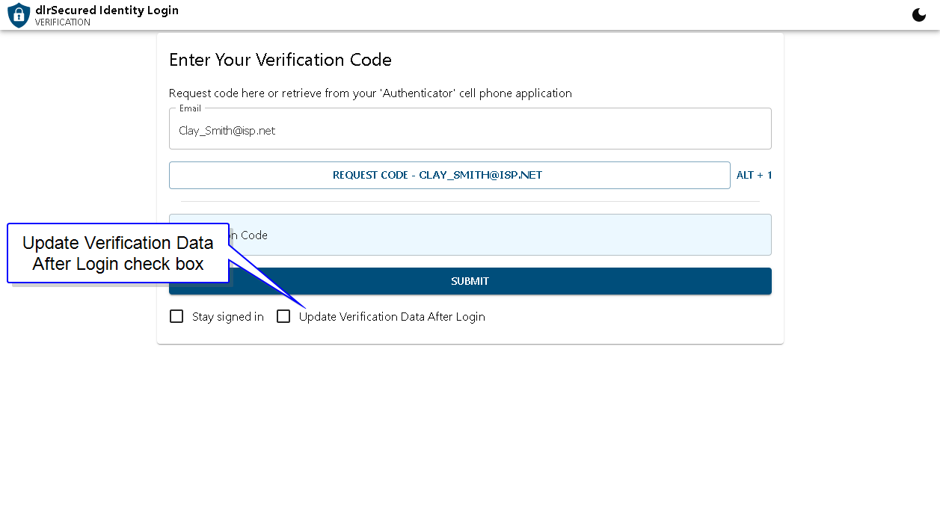Focus the Email input field
940x521 pixels.
[470, 130]
